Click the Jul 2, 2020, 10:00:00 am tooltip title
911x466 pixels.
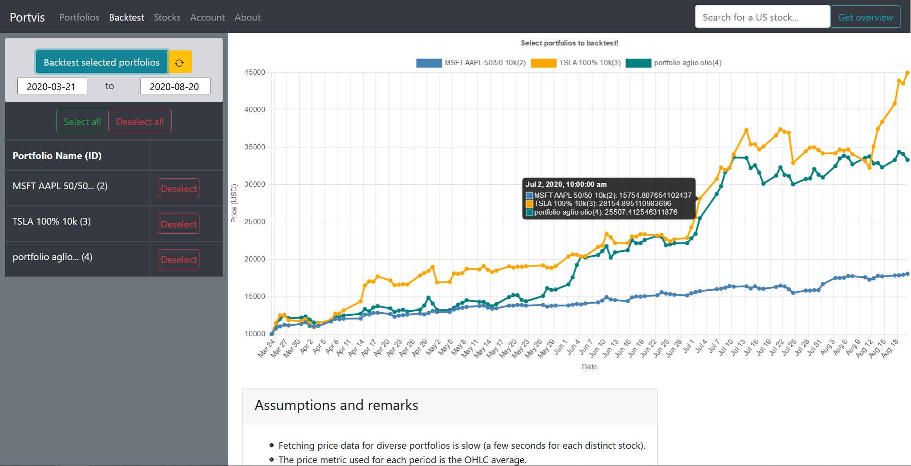pos(566,184)
